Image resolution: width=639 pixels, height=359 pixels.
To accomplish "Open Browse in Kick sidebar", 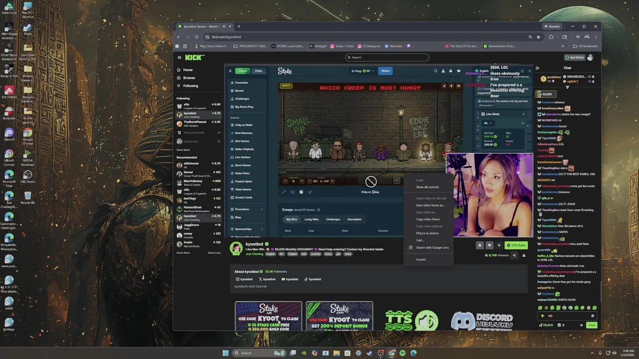I will point(186,78).
